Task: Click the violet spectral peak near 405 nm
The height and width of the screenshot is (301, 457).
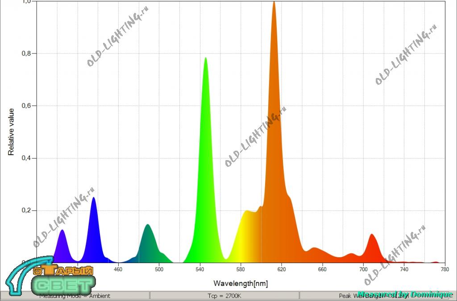Action: coord(62,246)
